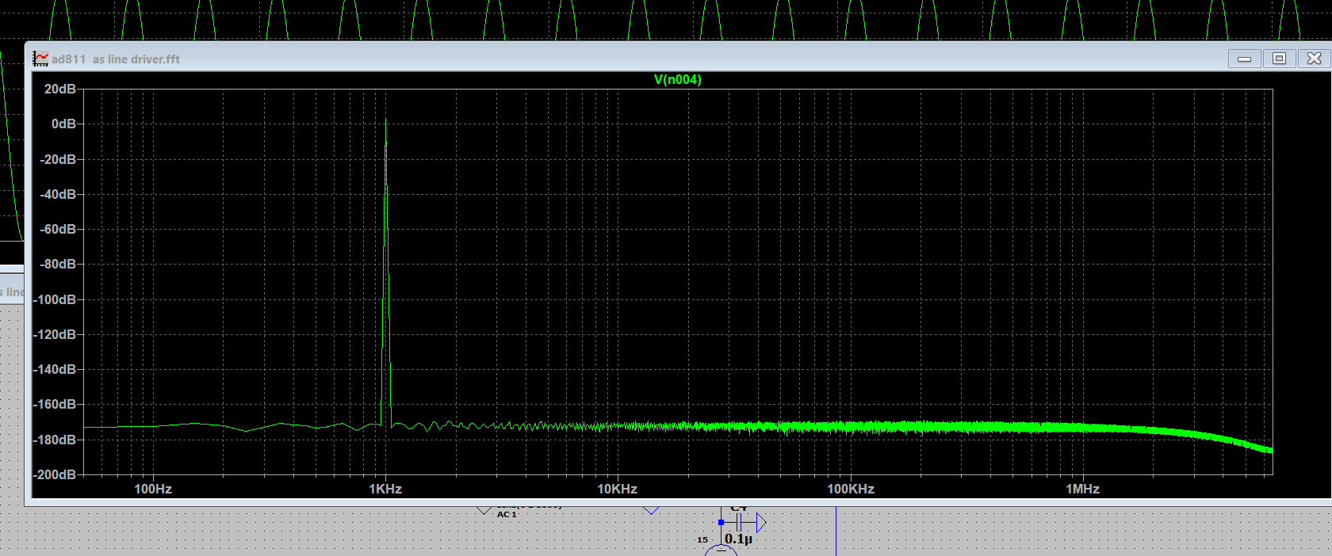Viewport: 1332px width, 556px height.
Task: Minimize the ad811 FFT window
Action: 1245,59
